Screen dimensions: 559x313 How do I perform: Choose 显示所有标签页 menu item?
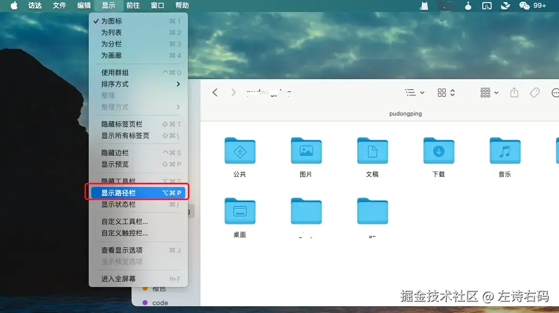(138, 135)
